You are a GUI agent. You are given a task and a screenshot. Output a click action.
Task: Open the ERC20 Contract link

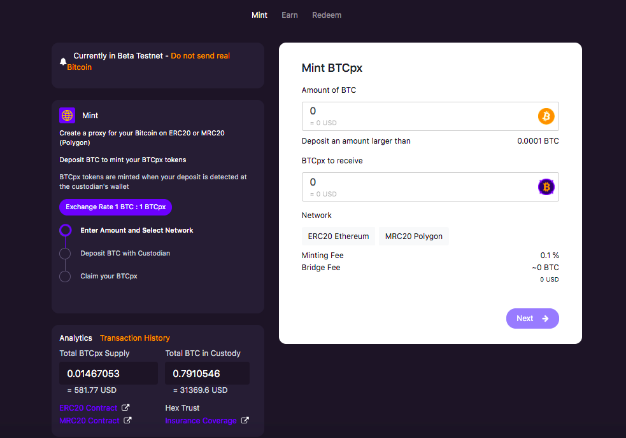89,407
